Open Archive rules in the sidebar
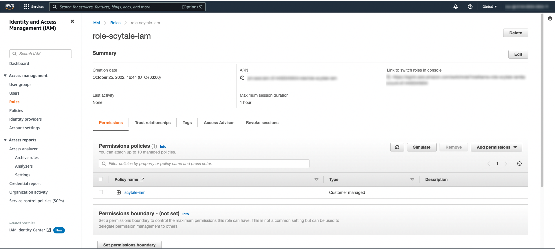 pos(27,158)
